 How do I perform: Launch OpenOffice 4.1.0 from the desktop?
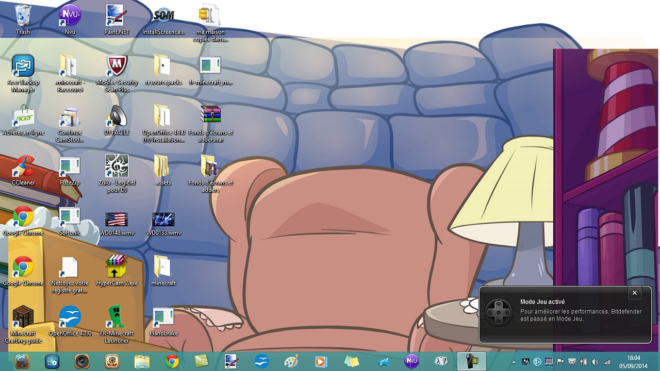tap(70, 321)
